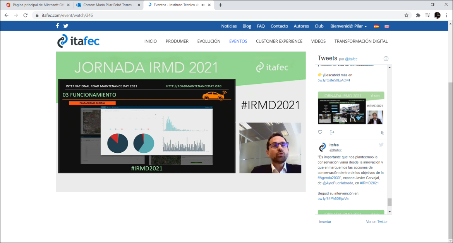Click the speaker webcam video area
453x243 pixels.
click(270, 148)
